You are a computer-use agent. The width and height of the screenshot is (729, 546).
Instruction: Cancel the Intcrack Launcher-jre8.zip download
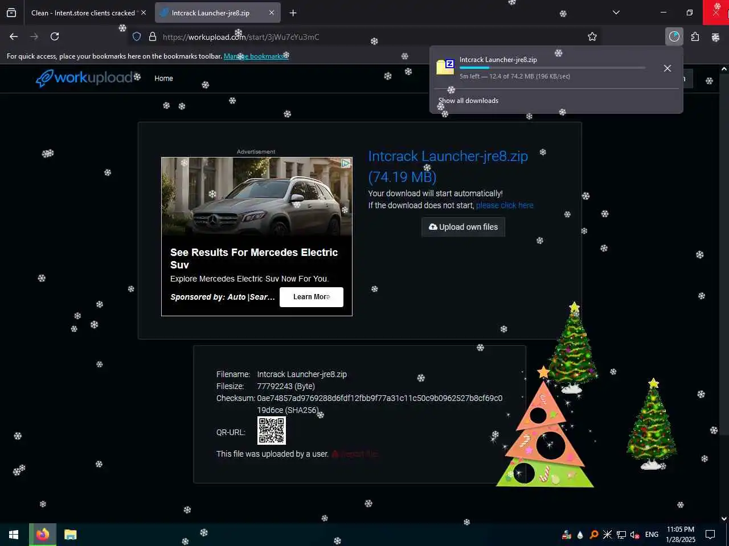(x=667, y=68)
